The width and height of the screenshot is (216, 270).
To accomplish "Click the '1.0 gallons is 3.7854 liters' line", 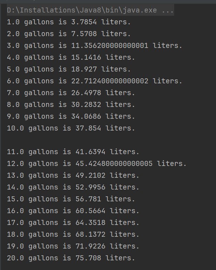I will [x=69, y=22].
